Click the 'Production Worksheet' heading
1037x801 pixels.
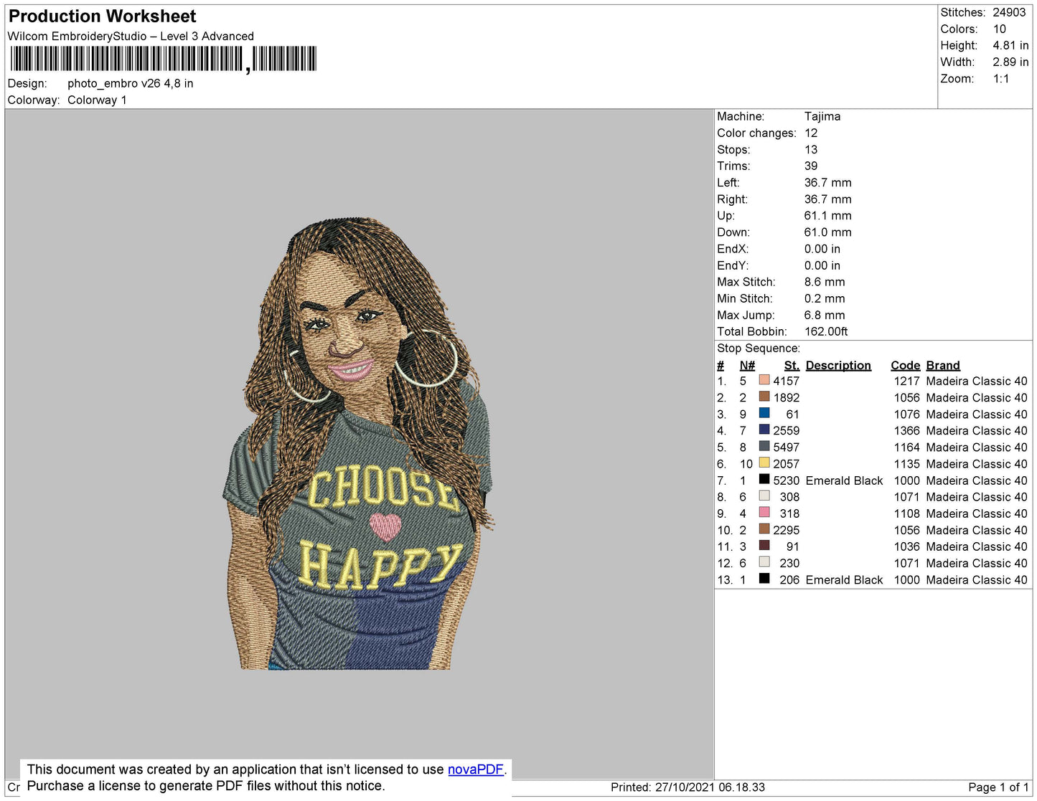(x=102, y=16)
